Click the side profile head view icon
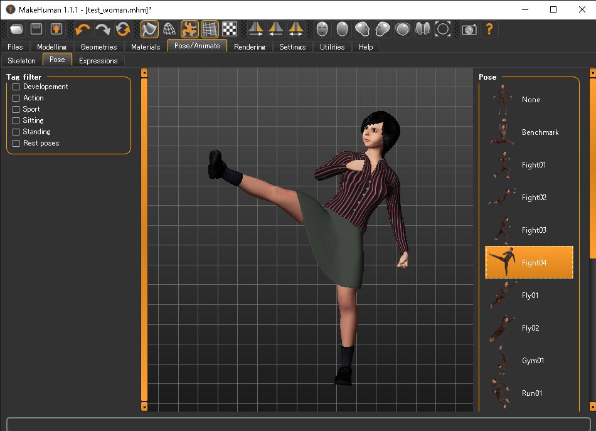 [363, 29]
